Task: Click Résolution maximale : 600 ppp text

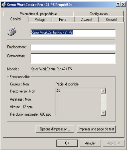Action: click(x=31, y=114)
